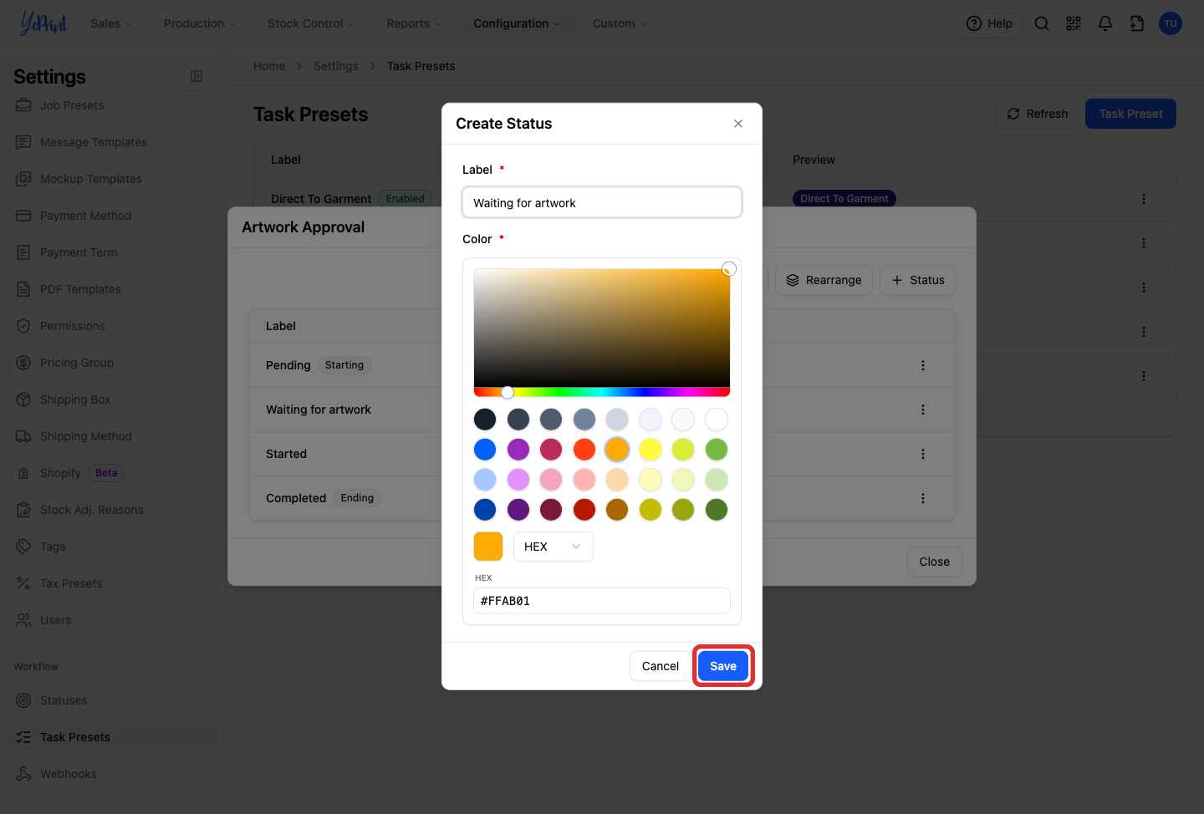The image size is (1204, 814).
Task: Cancel the Create Status dialog
Action: click(661, 666)
